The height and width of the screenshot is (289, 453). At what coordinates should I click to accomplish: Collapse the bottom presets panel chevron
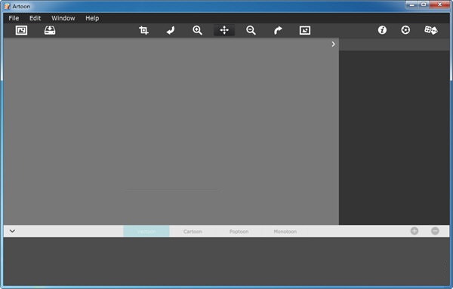click(x=12, y=231)
